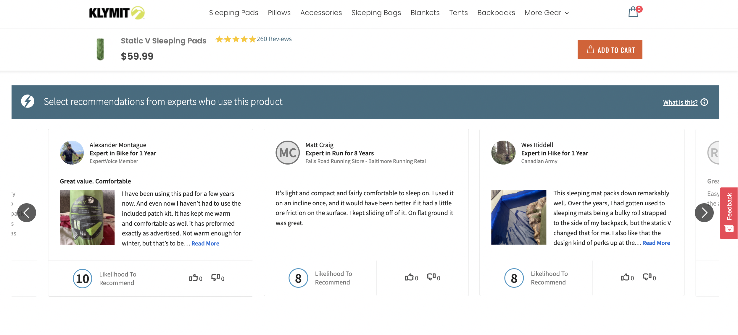This screenshot has height=335, width=738.
Task: Click the ExpertVoice lightning bolt icon
Action: coord(27,102)
